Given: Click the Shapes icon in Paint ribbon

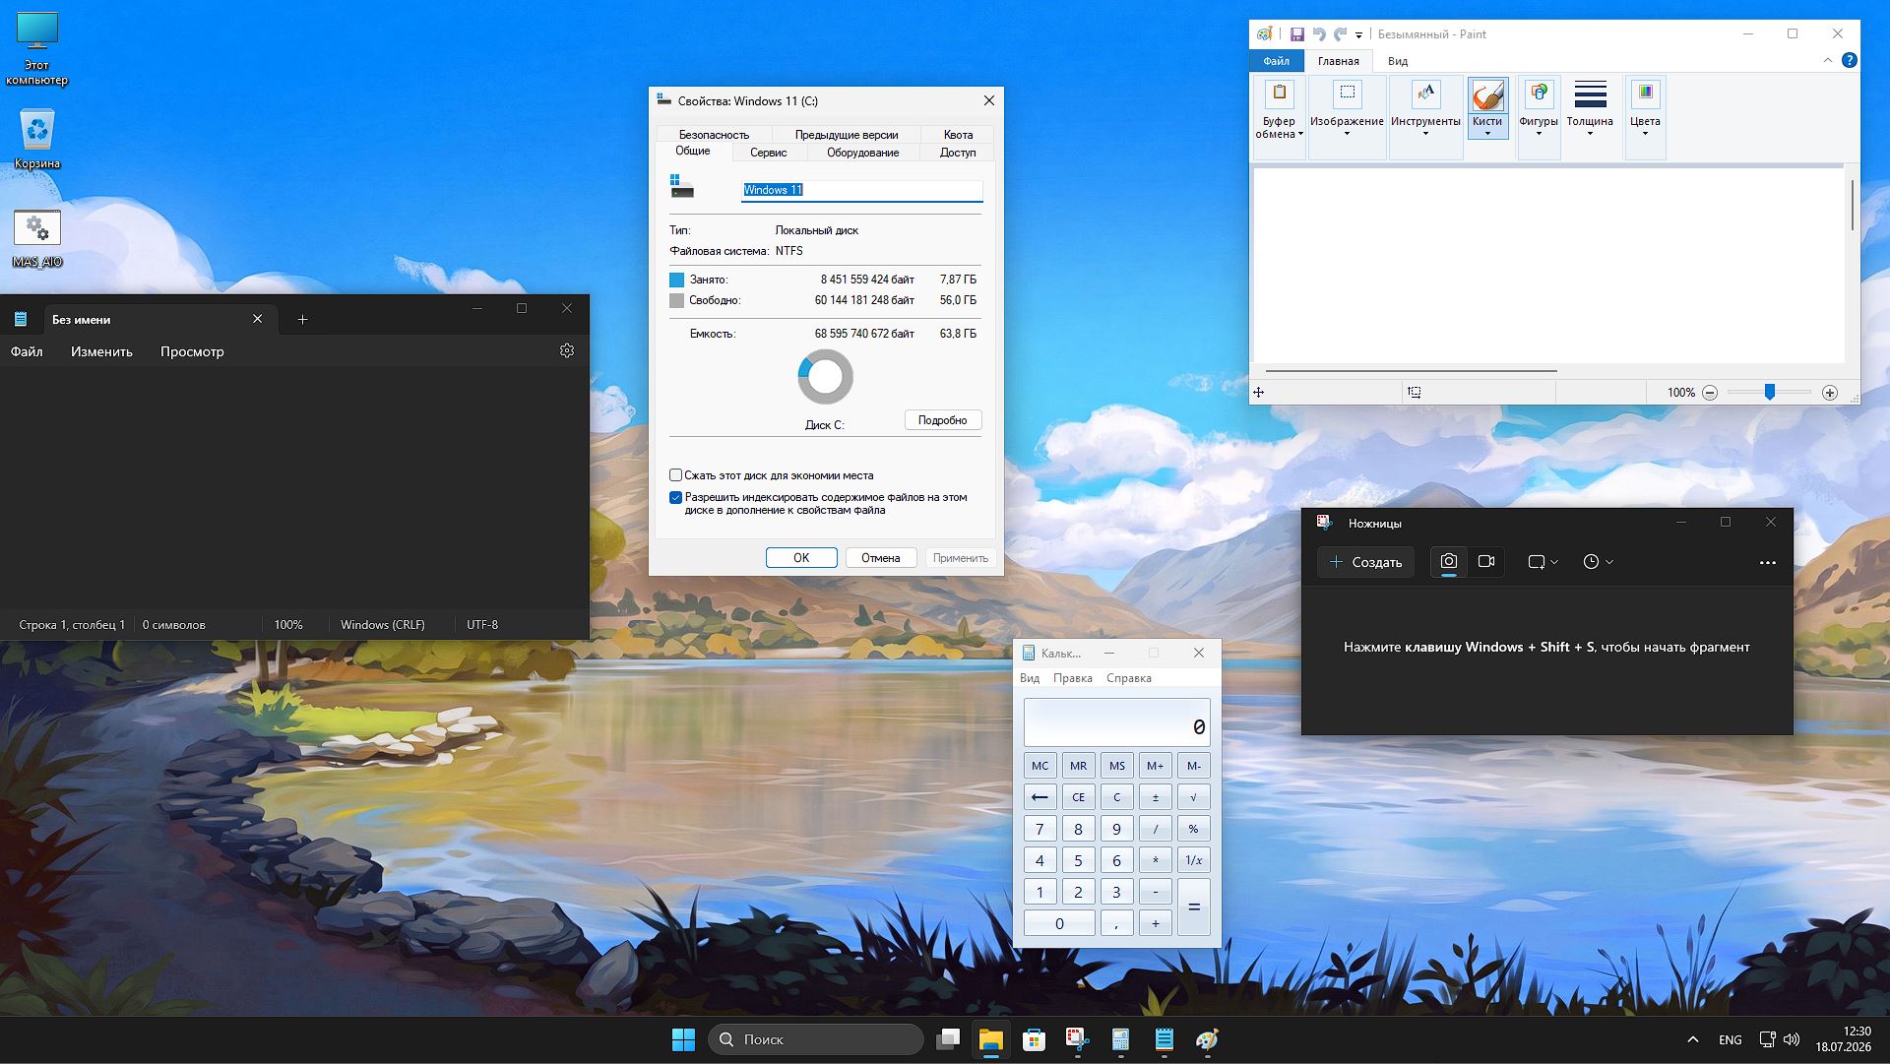Looking at the screenshot, I should (1538, 94).
